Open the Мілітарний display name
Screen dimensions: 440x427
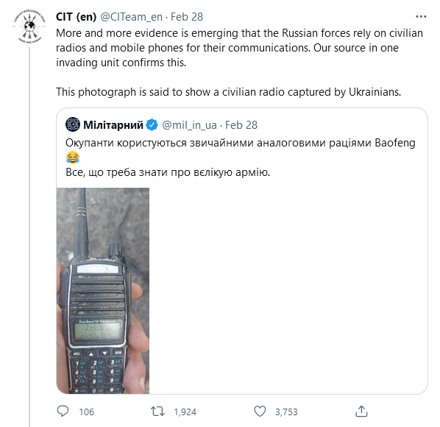pyautogui.click(x=113, y=125)
